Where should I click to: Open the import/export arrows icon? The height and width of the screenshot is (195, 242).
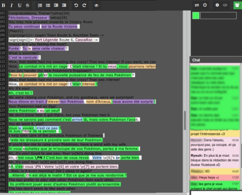pos(197,5)
